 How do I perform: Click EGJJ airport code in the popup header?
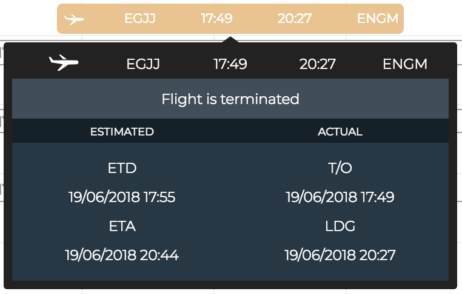143,64
